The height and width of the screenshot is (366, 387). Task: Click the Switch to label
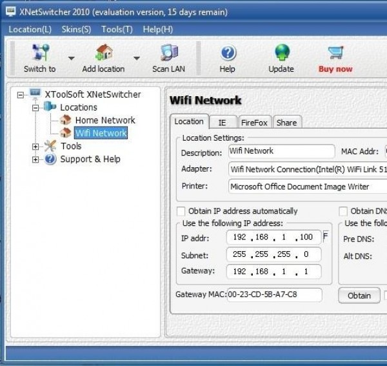(40, 69)
